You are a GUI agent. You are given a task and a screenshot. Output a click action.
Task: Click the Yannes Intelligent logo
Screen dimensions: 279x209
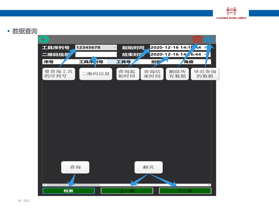click(231, 13)
